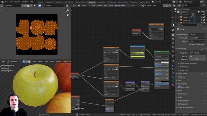The height and width of the screenshot is (116, 207).
Task: Open the Device CPU dropdown
Action: (x=197, y=41)
